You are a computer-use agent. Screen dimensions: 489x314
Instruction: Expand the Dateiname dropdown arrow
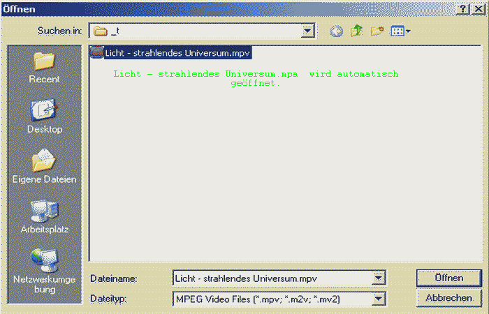[x=379, y=278]
